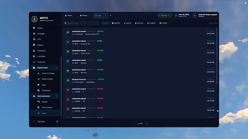Filter logs by Flagged
Viewport: 248px width, 139px height.
coord(151,23)
